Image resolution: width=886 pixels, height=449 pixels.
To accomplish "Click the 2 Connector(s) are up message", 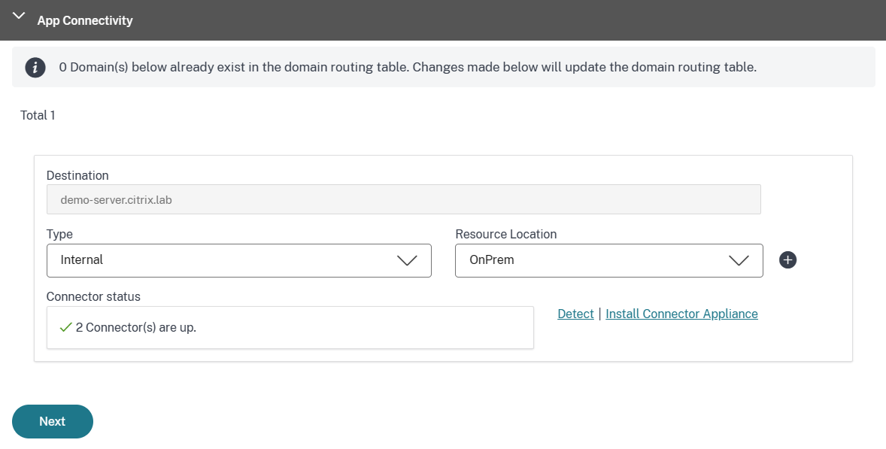I will point(135,328).
